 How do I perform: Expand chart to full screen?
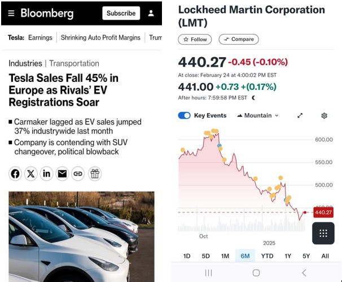[x=300, y=115]
